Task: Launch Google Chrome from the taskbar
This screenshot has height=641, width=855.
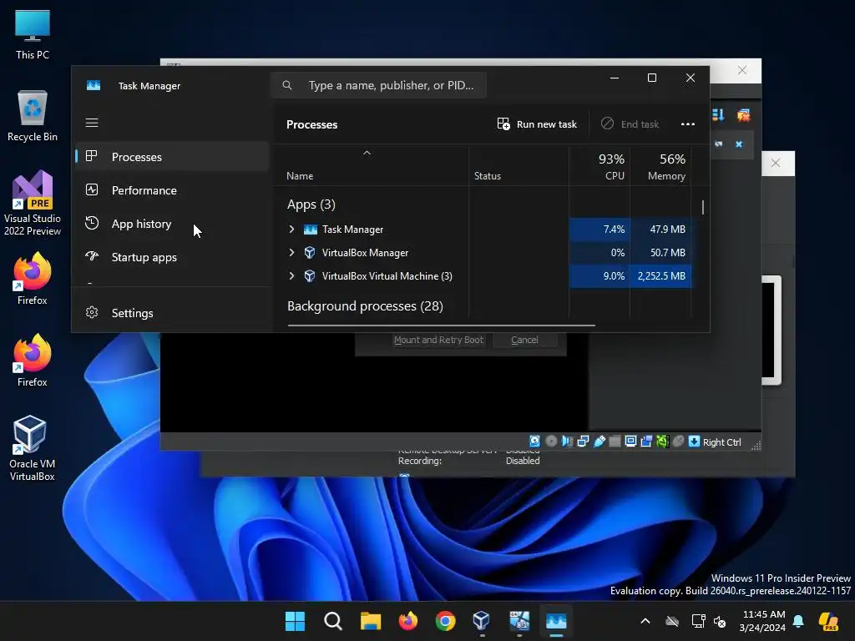Action: [445, 621]
